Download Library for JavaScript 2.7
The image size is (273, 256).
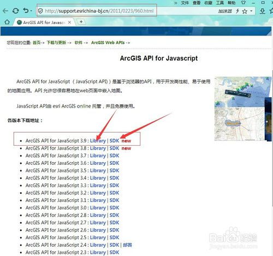(98, 223)
